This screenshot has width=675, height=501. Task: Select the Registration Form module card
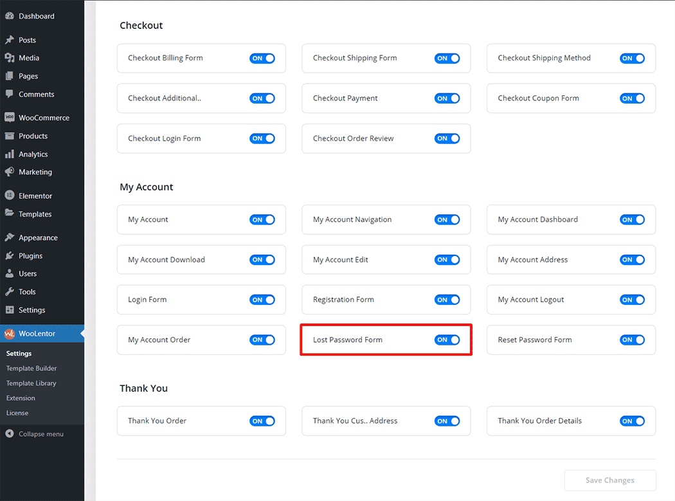click(x=366, y=300)
